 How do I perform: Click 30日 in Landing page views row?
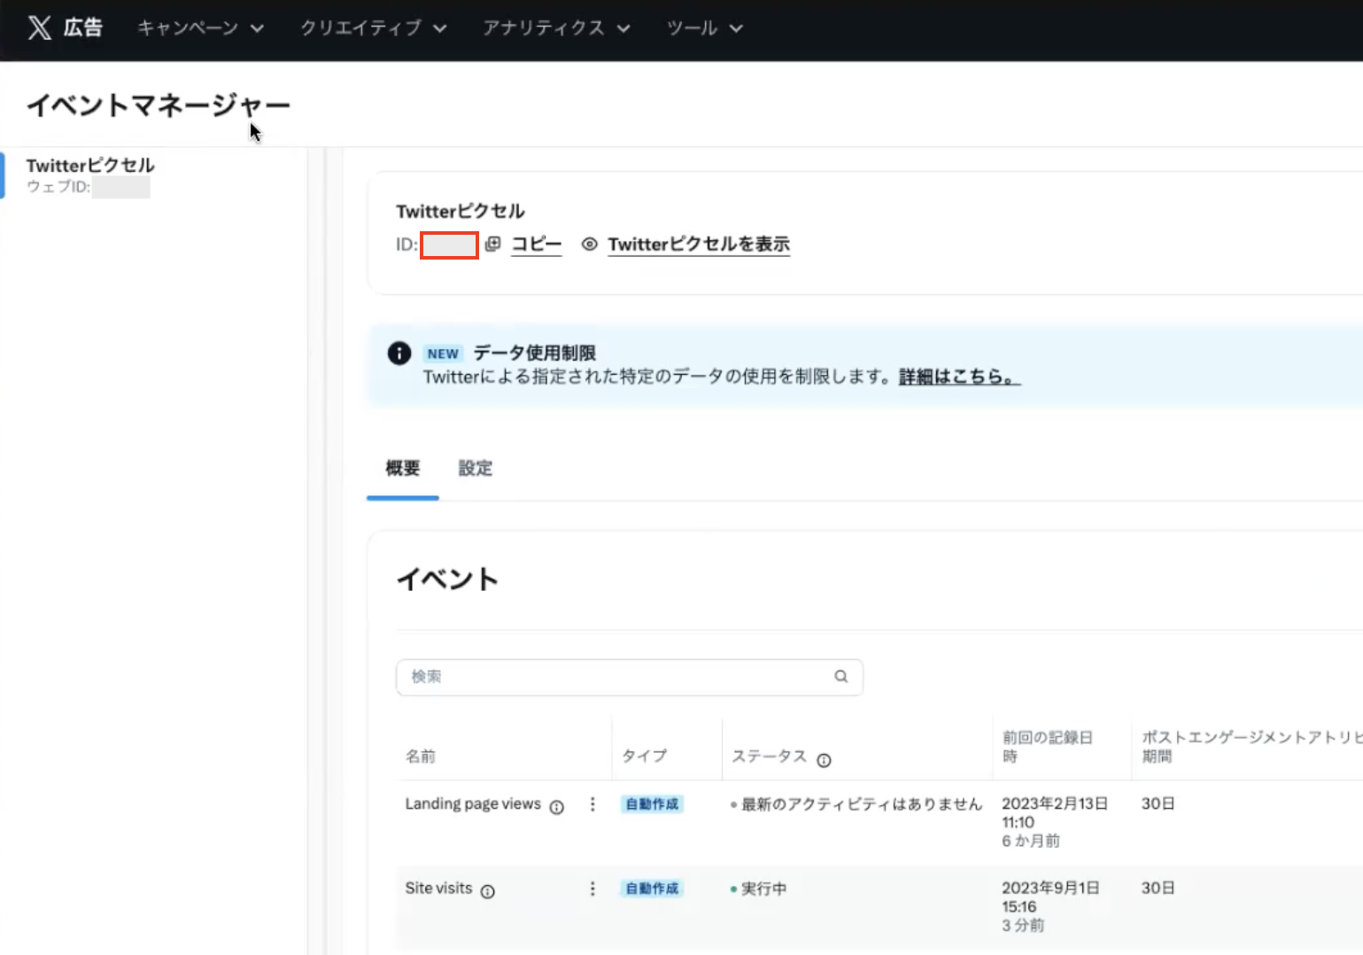(1158, 804)
